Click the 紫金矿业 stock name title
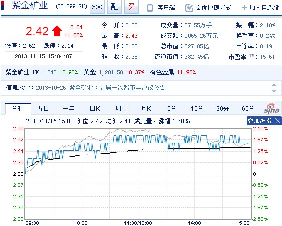 point(30,5)
